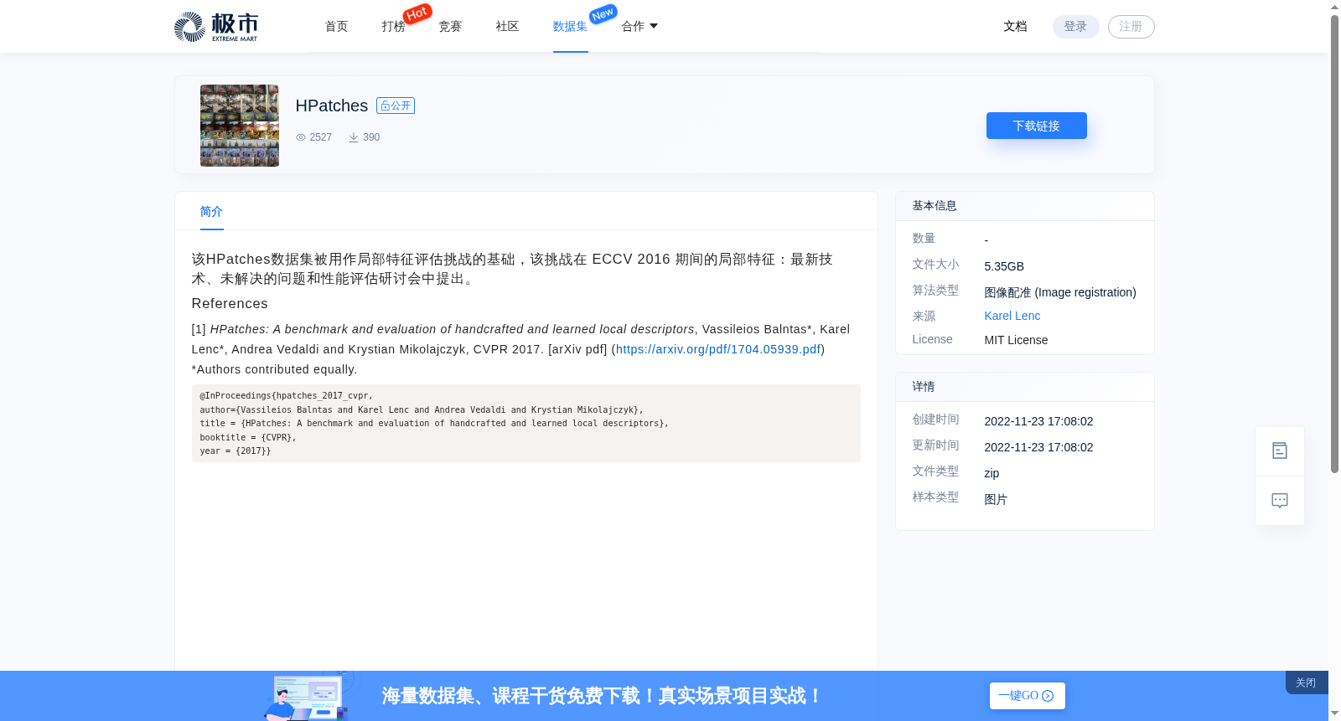Click the document icon in floating panel
Image resolution: width=1341 pixels, height=721 pixels.
1280,451
